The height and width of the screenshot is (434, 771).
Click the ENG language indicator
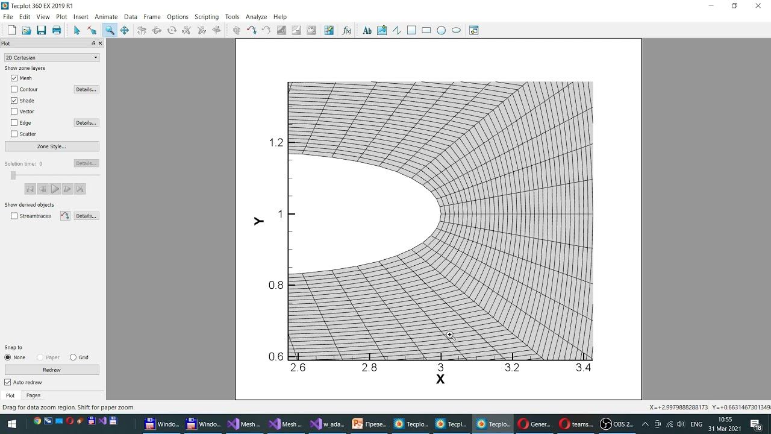click(696, 424)
